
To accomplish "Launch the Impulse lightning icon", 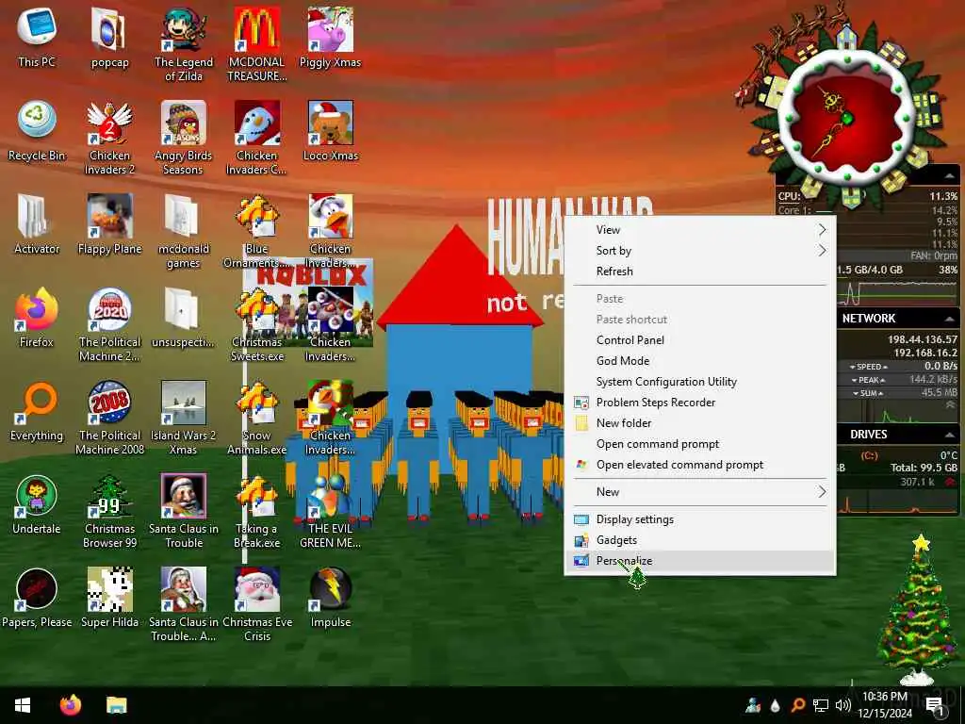I will pos(331,598).
